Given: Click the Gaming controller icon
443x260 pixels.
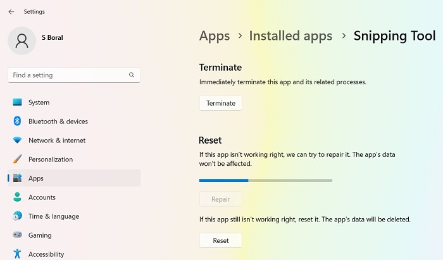Looking at the screenshot, I should point(17,235).
